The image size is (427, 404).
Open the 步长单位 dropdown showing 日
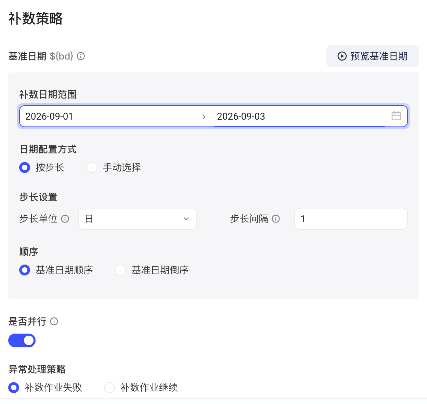(x=138, y=219)
